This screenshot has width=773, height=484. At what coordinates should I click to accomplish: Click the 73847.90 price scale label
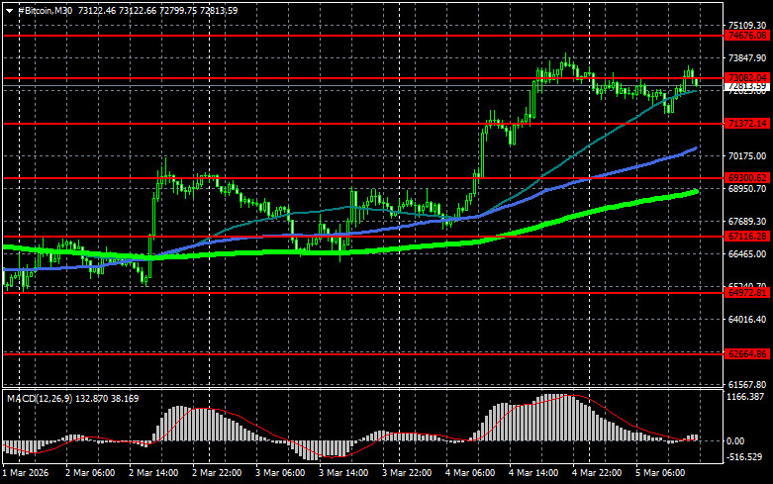click(x=747, y=58)
